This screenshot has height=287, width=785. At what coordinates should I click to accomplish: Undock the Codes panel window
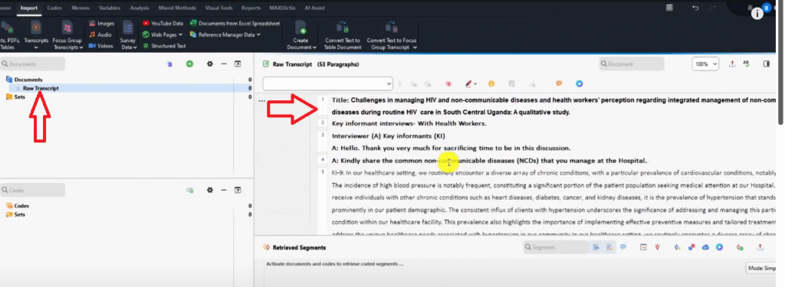point(238,190)
